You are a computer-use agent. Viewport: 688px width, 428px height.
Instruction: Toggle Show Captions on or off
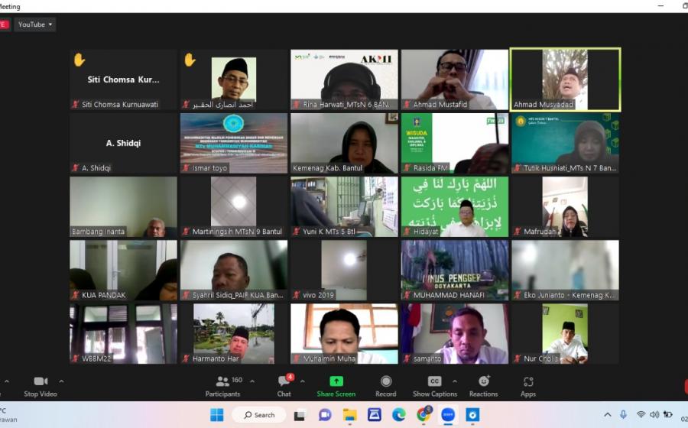pos(434,385)
